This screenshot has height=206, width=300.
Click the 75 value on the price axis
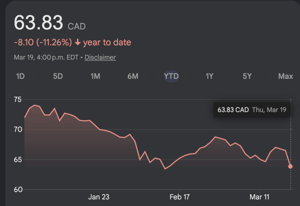[18, 100]
